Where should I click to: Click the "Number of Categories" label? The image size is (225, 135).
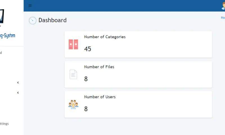(x=105, y=37)
